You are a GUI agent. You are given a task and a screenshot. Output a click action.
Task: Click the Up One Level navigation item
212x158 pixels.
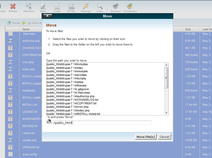point(32,23)
